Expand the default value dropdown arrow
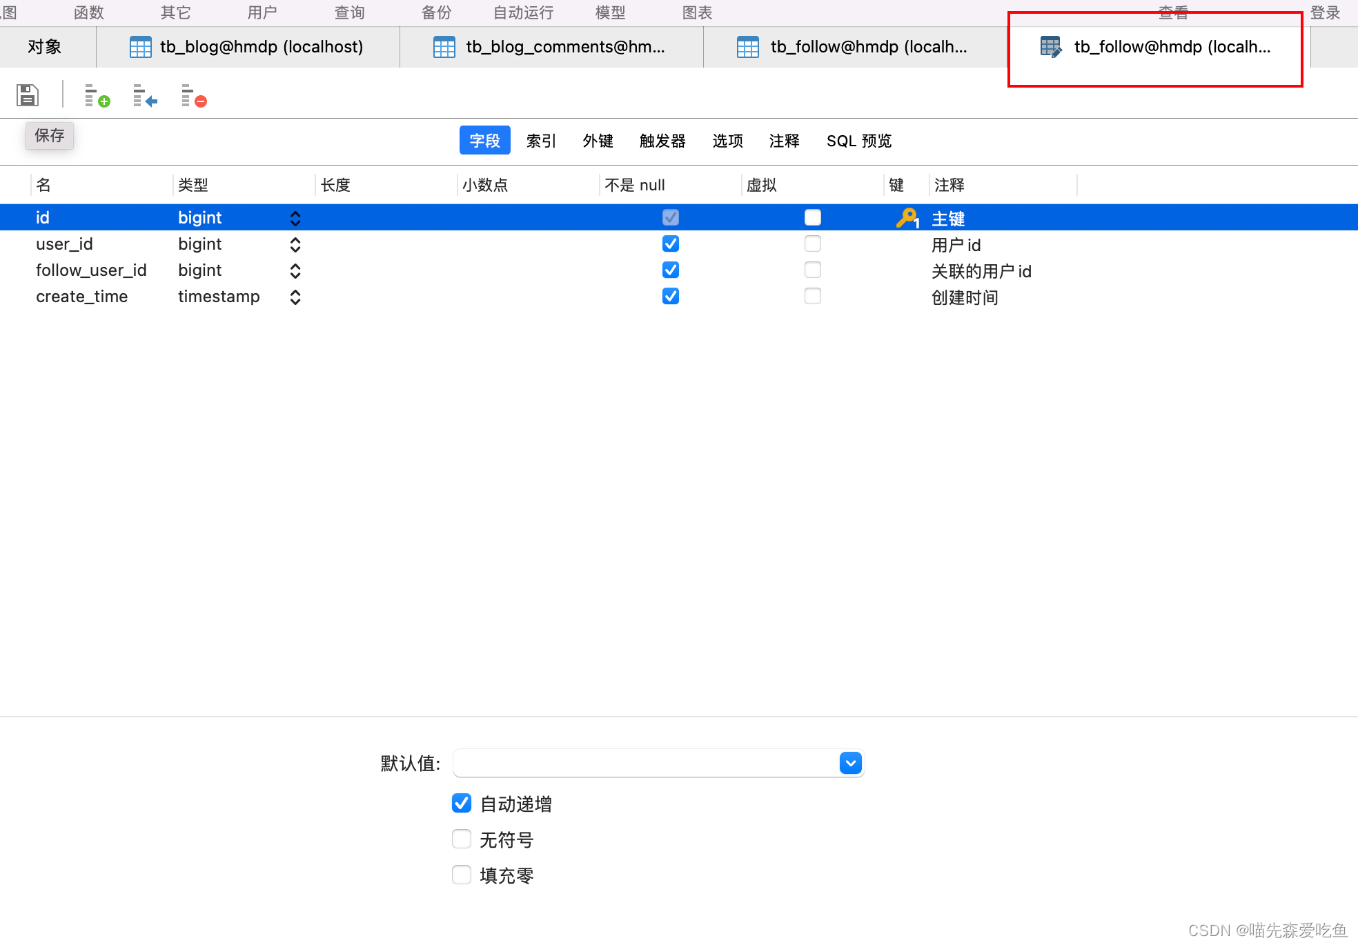The width and height of the screenshot is (1358, 945). (850, 763)
